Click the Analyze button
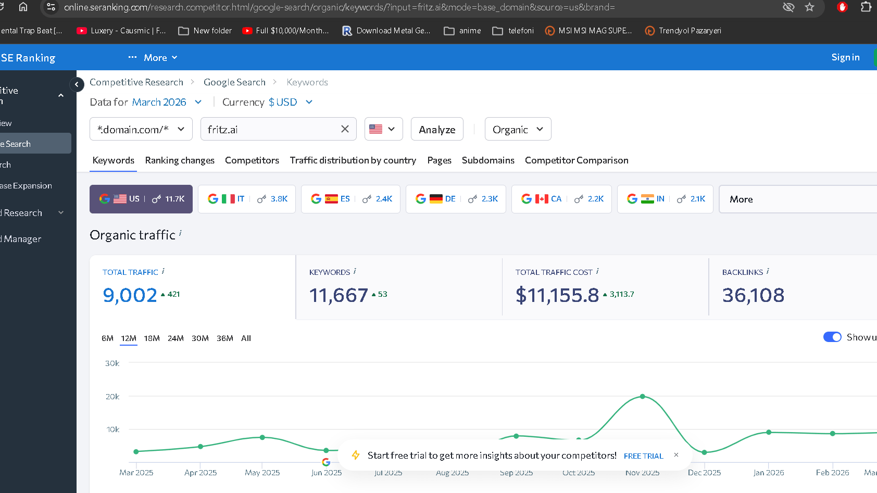Screen dimensions: 877x493 pyautogui.click(x=437, y=129)
